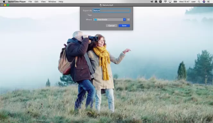
Task: Open the AirPlay display menu
Action: coord(170,2)
